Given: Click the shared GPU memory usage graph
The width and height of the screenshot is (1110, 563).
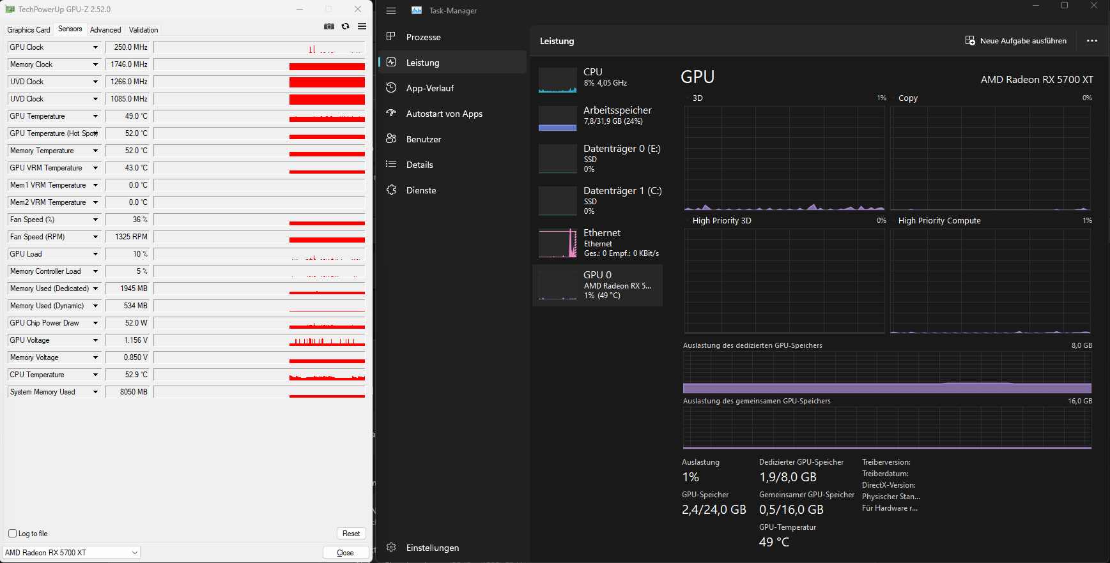Looking at the screenshot, I should pos(887,428).
